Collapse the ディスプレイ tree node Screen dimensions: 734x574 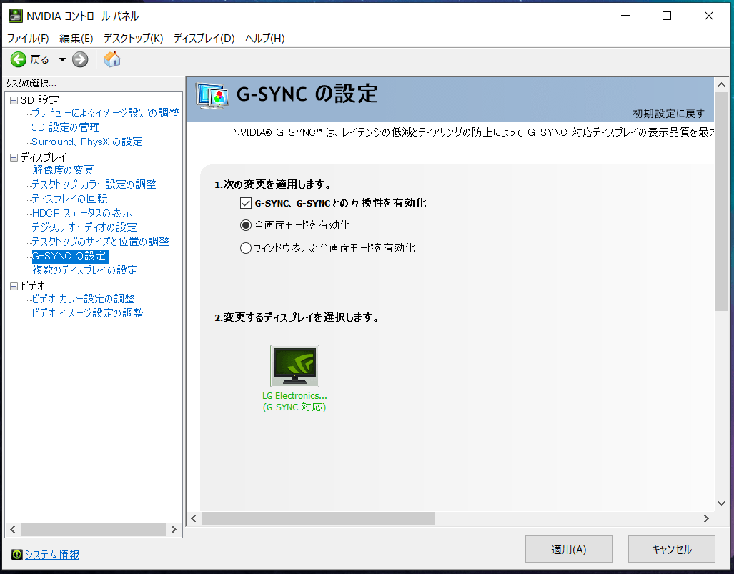[14, 157]
